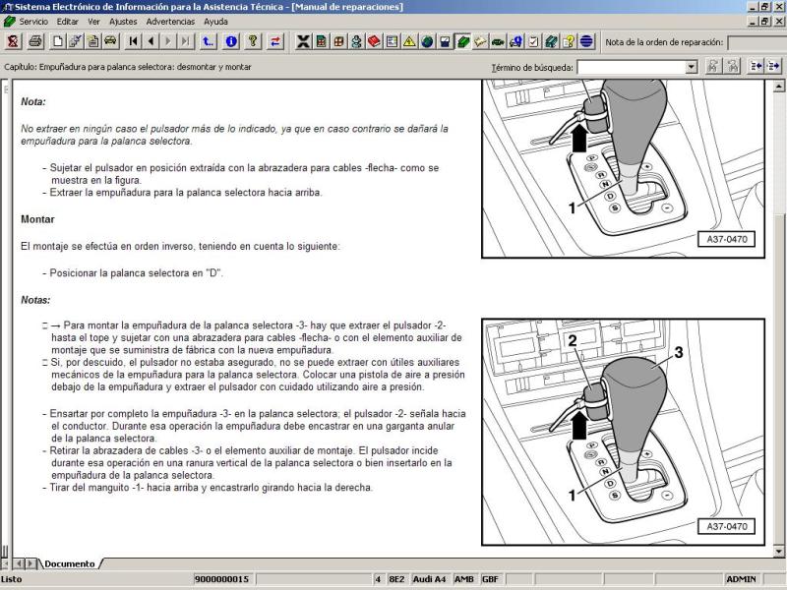
Task: Select the Documento tab
Action: coord(69,563)
